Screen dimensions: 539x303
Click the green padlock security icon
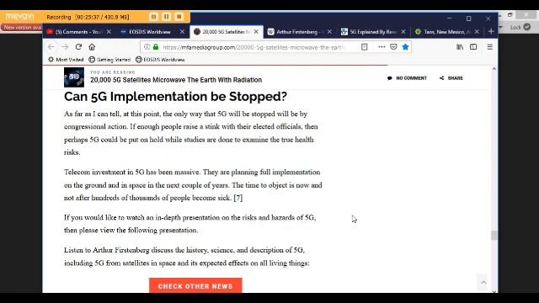click(156, 47)
